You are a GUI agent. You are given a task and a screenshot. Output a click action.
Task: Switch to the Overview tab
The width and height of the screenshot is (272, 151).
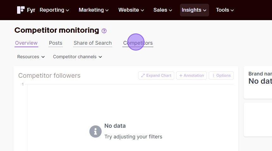pos(26,43)
